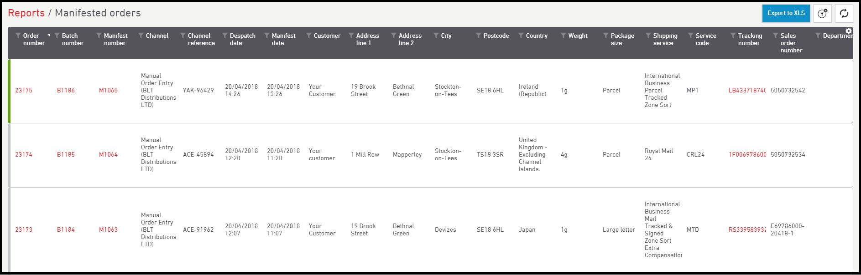Clear all filters with funnel-x icon
861x275 pixels.
coord(822,13)
